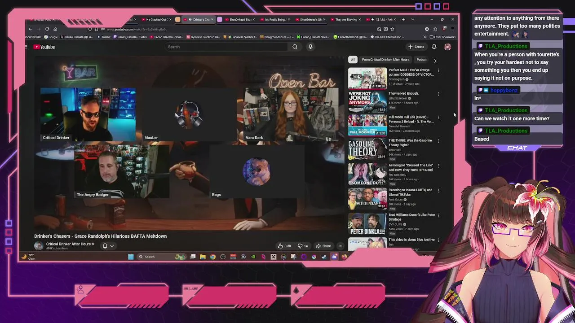Reload the page with the refresh icon
The image size is (575, 323).
(x=47, y=29)
